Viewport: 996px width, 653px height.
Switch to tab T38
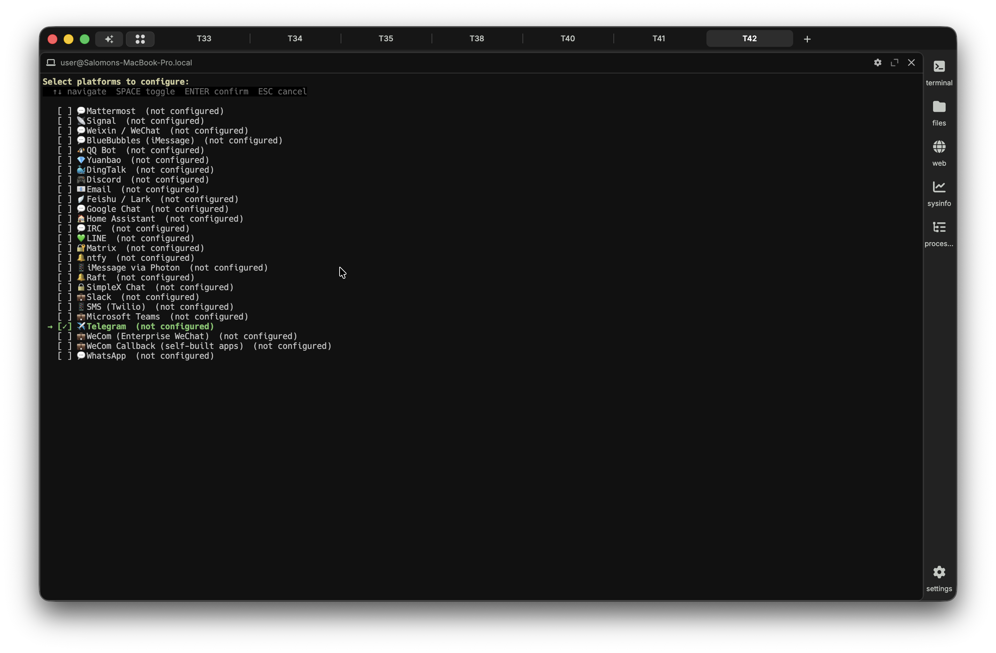pos(477,38)
